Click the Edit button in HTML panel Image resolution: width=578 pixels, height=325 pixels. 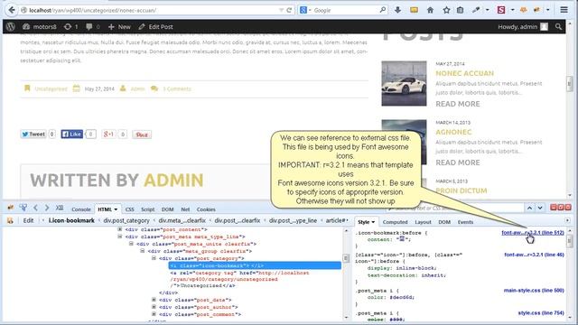pos(28,220)
